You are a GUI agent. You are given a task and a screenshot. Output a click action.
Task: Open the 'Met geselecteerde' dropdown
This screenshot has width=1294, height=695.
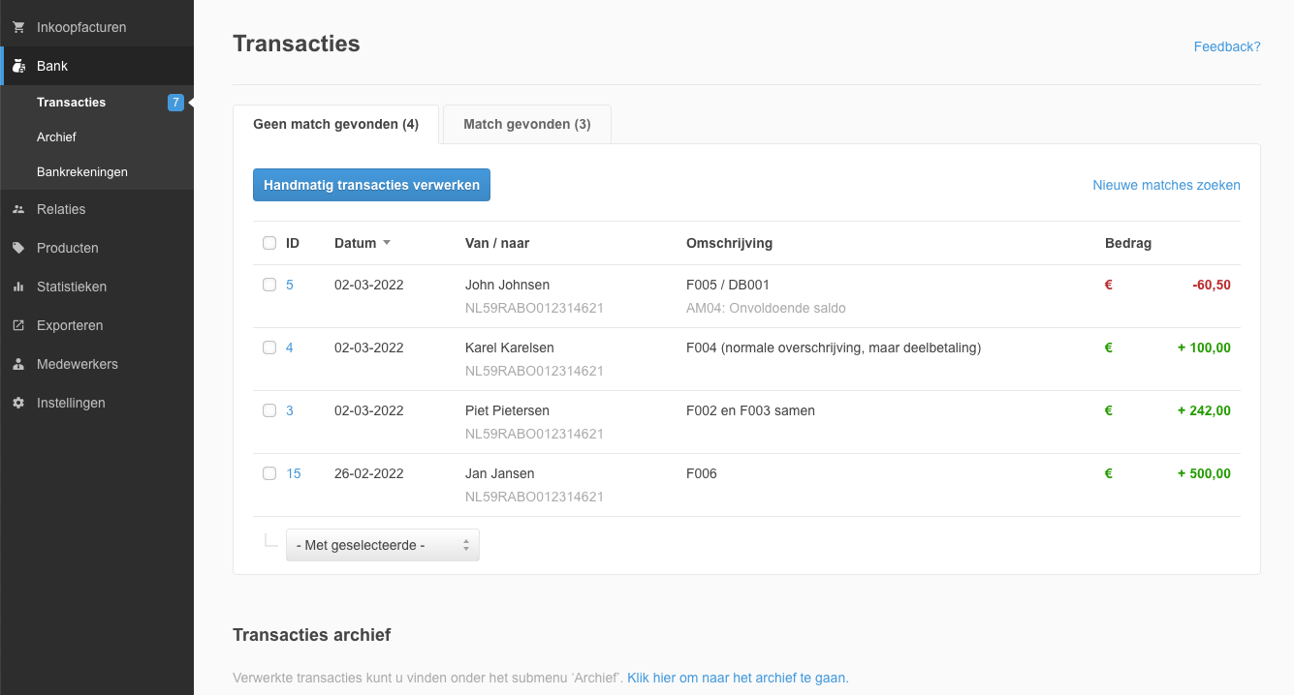coord(382,545)
